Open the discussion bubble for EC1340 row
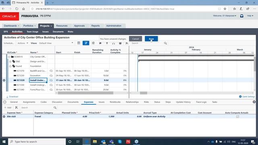Viewport: 258px width, 145px height. tap(51, 90)
